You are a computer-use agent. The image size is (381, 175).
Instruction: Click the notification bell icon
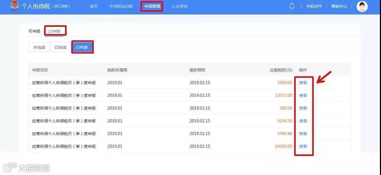pos(292,6)
